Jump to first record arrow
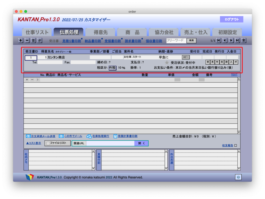This screenshot has height=199, width=265. tap(218, 40)
